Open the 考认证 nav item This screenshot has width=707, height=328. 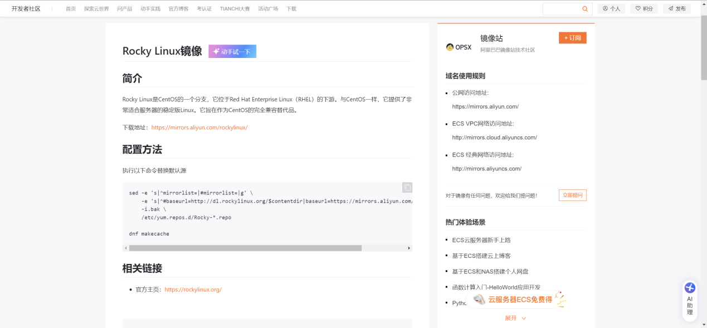[x=204, y=9]
